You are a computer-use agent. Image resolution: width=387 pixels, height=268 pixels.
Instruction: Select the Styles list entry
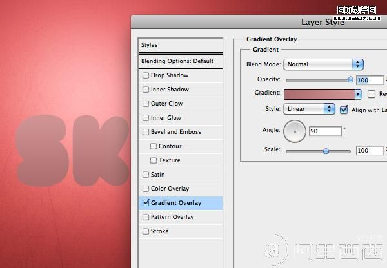[x=181, y=45]
